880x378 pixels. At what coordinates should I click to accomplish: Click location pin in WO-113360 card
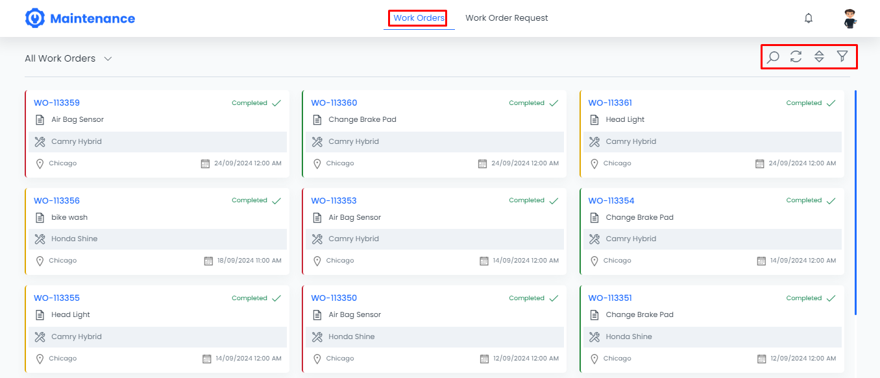(317, 164)
